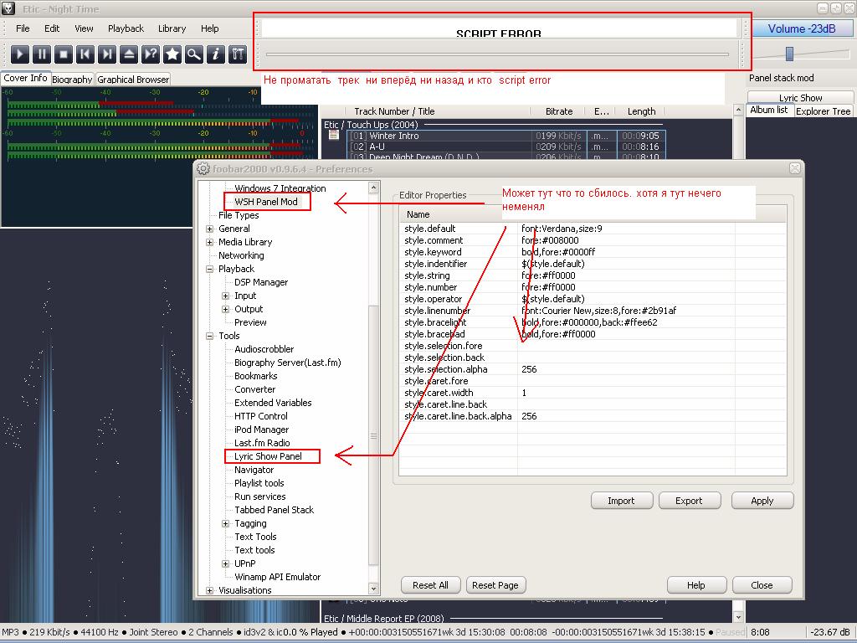This screenshot has height=643, width=857.
Task: Switch to the Biography tab
Action: pyautogui.click(x=72, y=80)
